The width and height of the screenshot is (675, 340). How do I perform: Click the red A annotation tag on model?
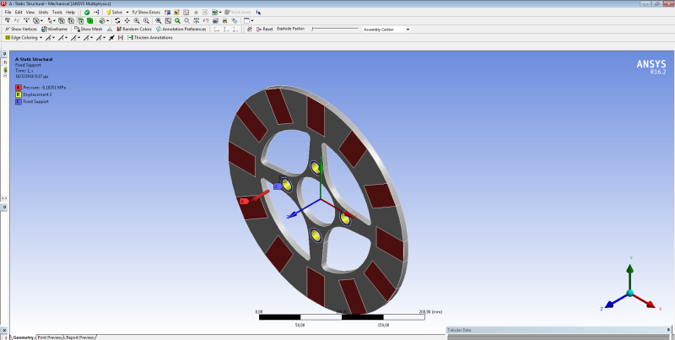coord(244,201)
